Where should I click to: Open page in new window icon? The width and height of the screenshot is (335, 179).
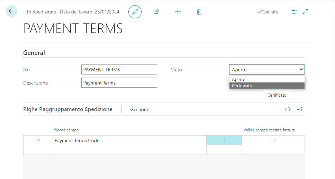point(294,12)
